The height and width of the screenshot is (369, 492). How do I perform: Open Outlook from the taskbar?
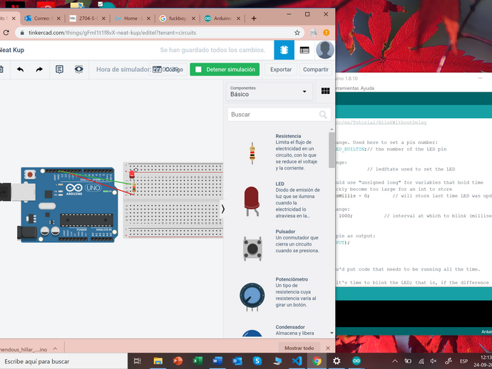(237, 361)
